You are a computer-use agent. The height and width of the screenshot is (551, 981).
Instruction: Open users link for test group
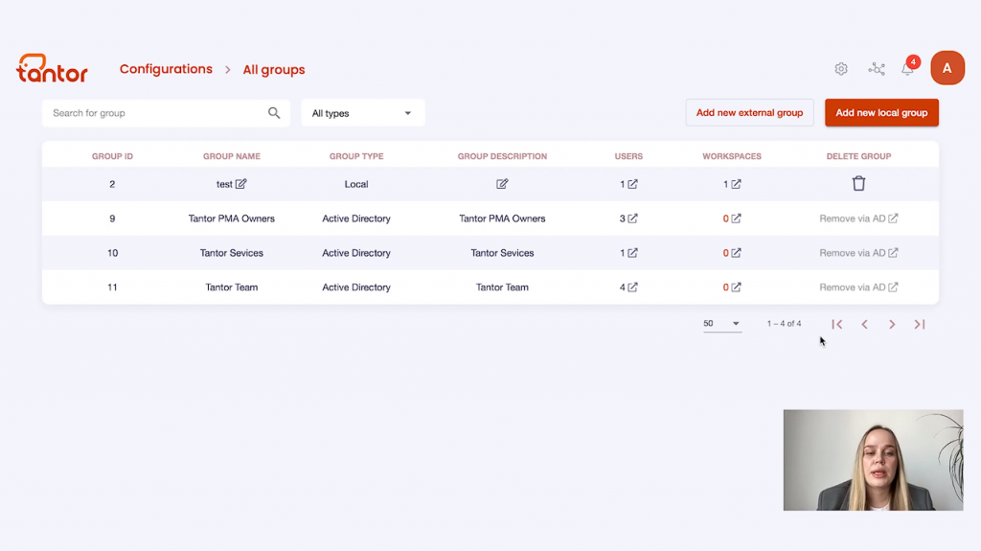click(x=632, y=184)
